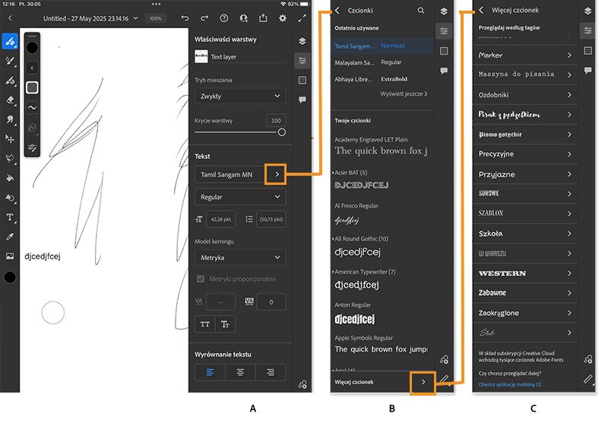Click search icon in Czcionki panel

[x=421, y=11]
